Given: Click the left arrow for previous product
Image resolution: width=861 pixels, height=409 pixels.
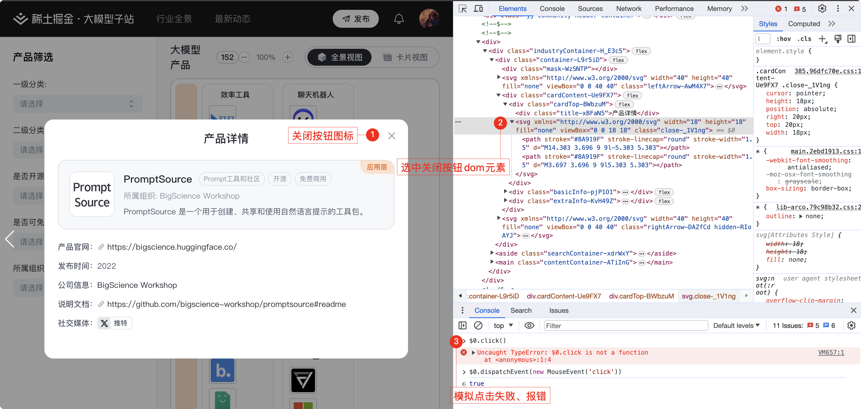Looking at the screenshot, I should tap(10, 239).
